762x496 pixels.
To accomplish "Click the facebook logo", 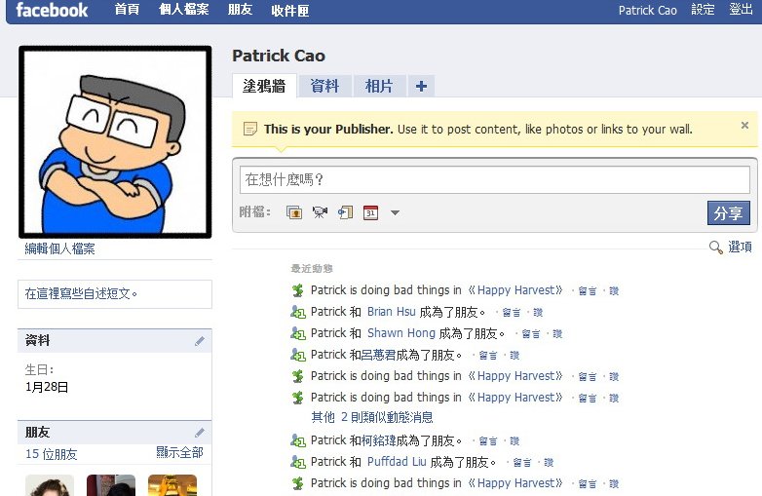I will click(x=52, y=10).
